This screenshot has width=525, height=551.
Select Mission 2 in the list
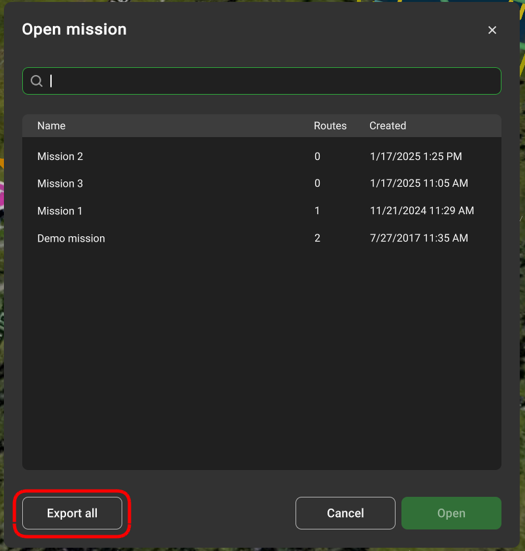point(60,157)
